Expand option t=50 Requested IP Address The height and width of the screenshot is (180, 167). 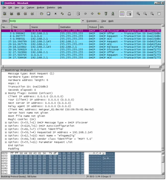[x=6, y=132]
